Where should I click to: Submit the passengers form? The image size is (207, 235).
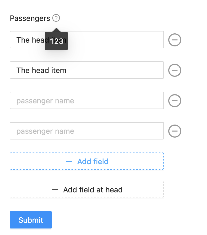31,220
